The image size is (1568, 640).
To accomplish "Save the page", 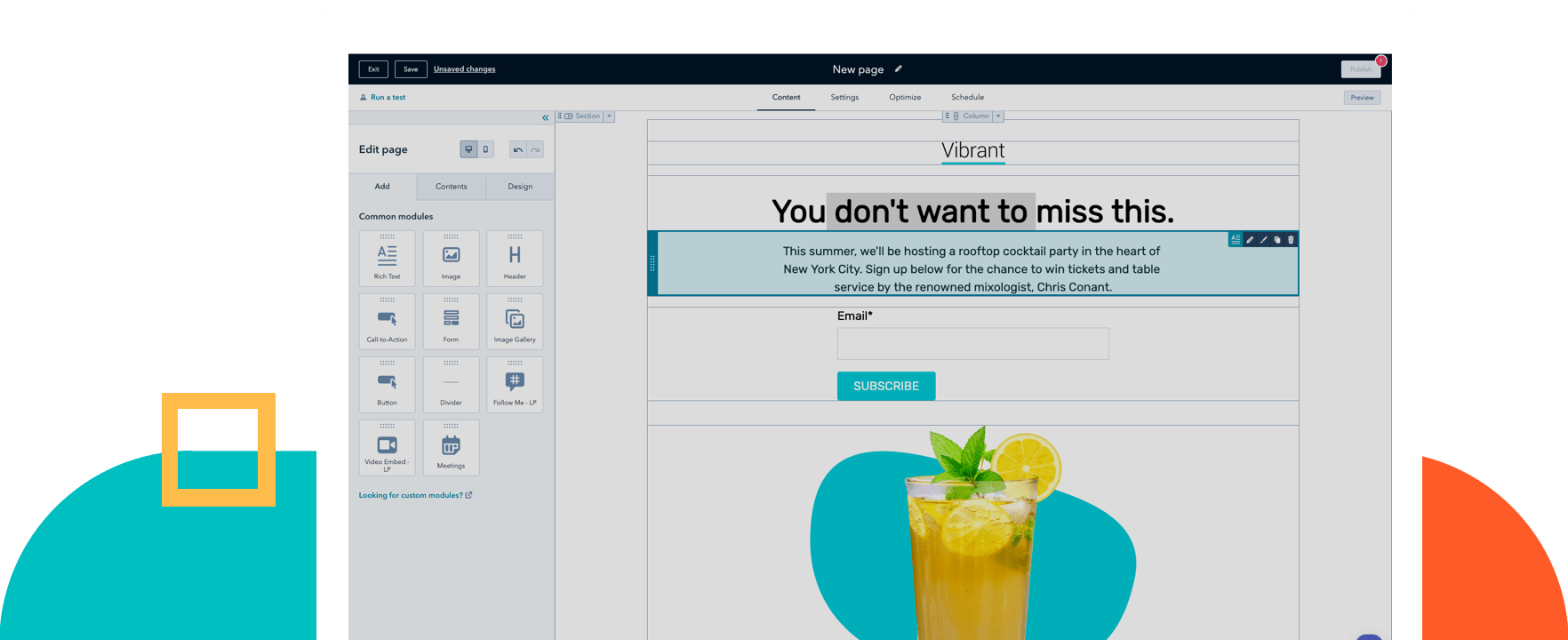I will click(x=411, y=69).
